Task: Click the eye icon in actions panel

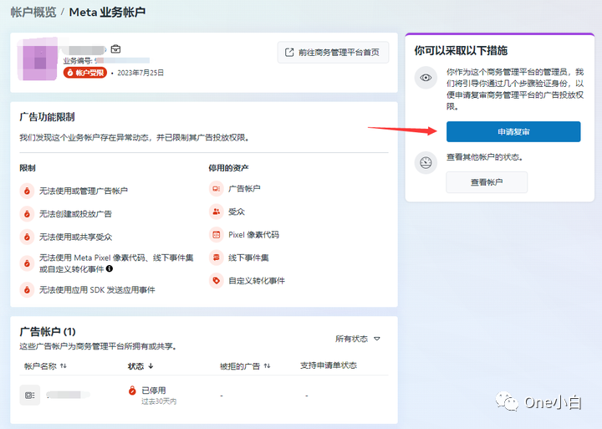Action: tap(426, 78)
